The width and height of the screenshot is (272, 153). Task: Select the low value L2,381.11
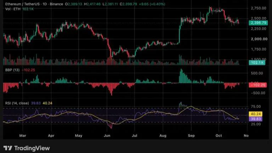pos(110,4)
